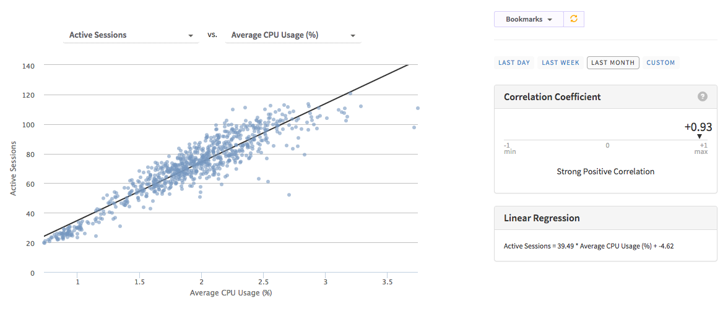
Task: Select the Last Day time range
Action: [x=514, y=62]
